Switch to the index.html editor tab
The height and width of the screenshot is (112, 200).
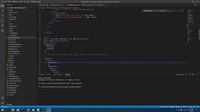pyautogui.click(x=42, y=5)
